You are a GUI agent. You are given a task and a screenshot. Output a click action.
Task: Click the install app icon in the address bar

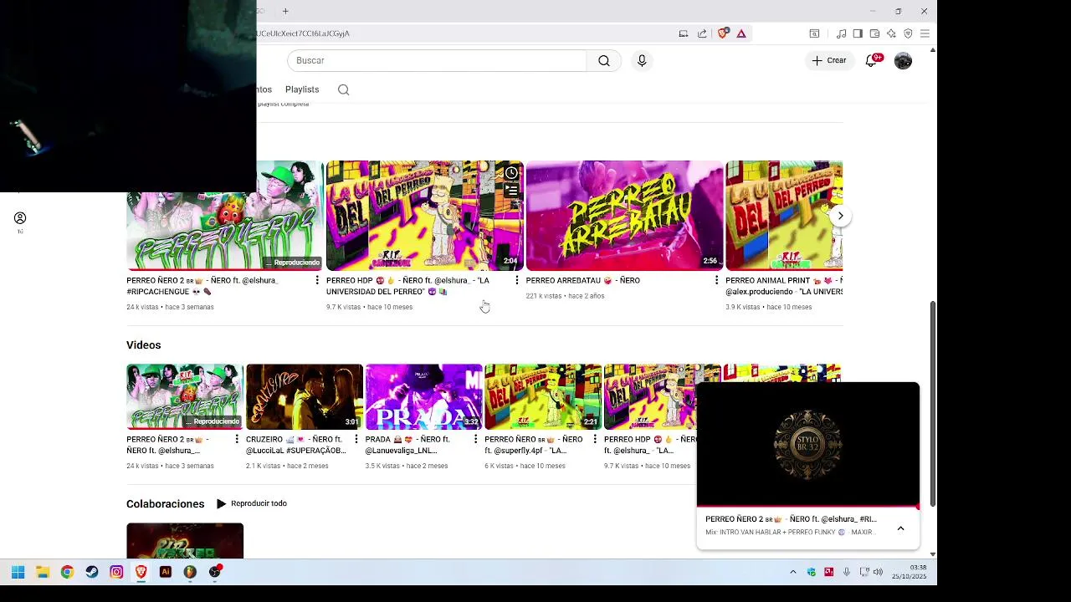(x=684, y=33)
